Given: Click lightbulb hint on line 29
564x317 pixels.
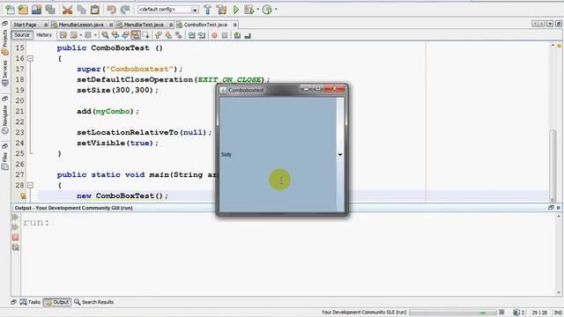Looking at the screenshot, I should pyautogui.click(x=23, y=195).
